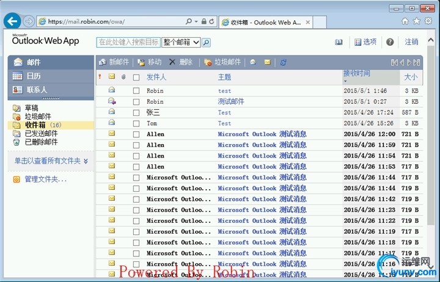This screenshot has height=282, width=440.
Task: Jump to last page of messages
Action: [417, 62]
